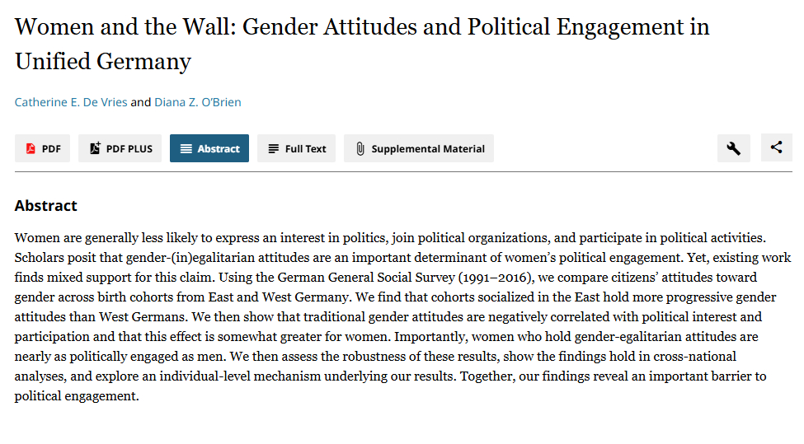Switch to the Full Text tab
Viewport: 804px width, 444px height.
(306, 149)
